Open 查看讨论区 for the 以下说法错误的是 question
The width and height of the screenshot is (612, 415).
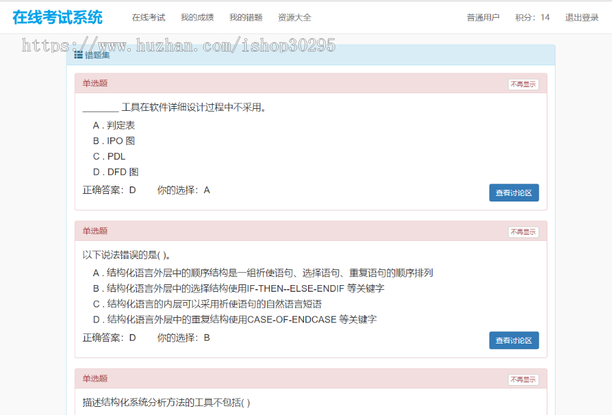click(x=514, y=340)
